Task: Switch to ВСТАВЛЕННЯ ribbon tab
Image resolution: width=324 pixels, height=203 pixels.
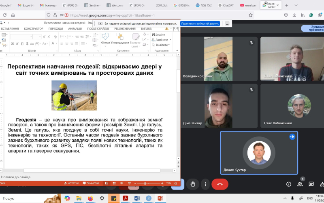Action: [x=10, y=28]
